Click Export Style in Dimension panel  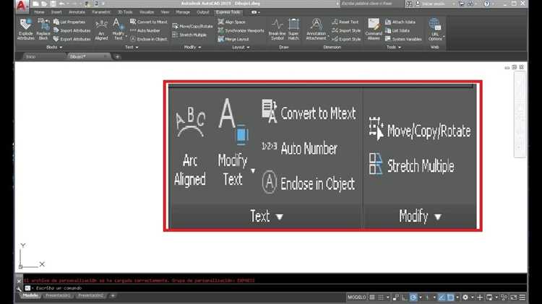tap(346, 39)
